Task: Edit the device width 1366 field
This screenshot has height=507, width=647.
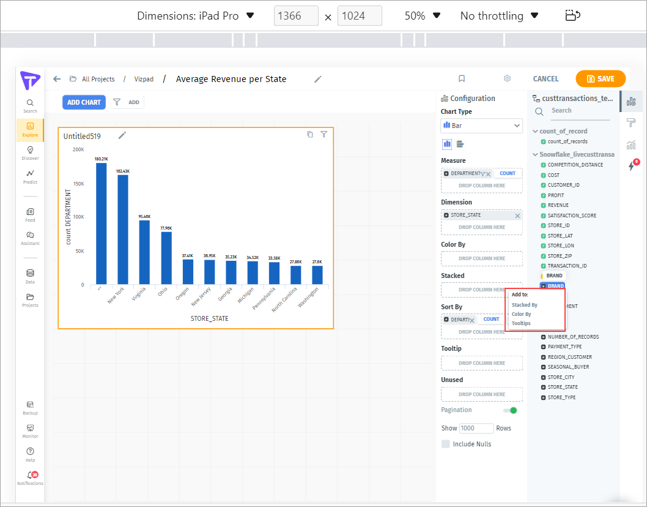Action: (x=296, y=16)
